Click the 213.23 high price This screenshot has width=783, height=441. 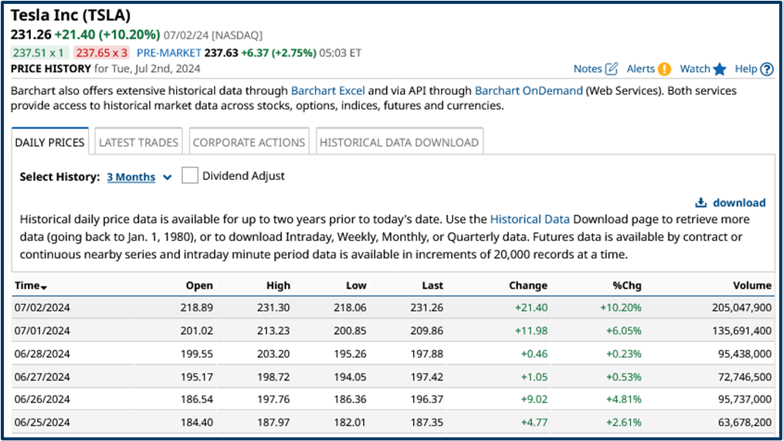click(x=273, y=331)
